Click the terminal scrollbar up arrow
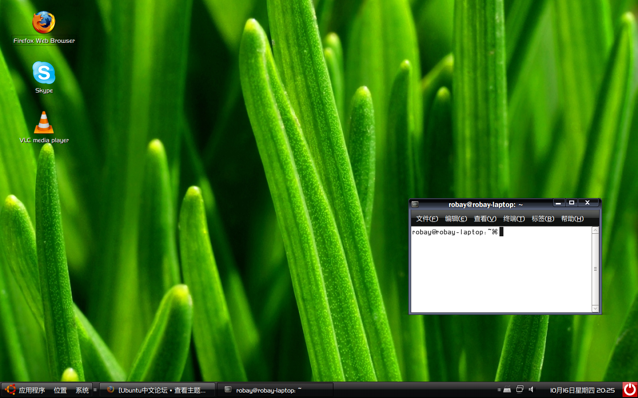Viewport: 638px width, 398px height. 595,230
